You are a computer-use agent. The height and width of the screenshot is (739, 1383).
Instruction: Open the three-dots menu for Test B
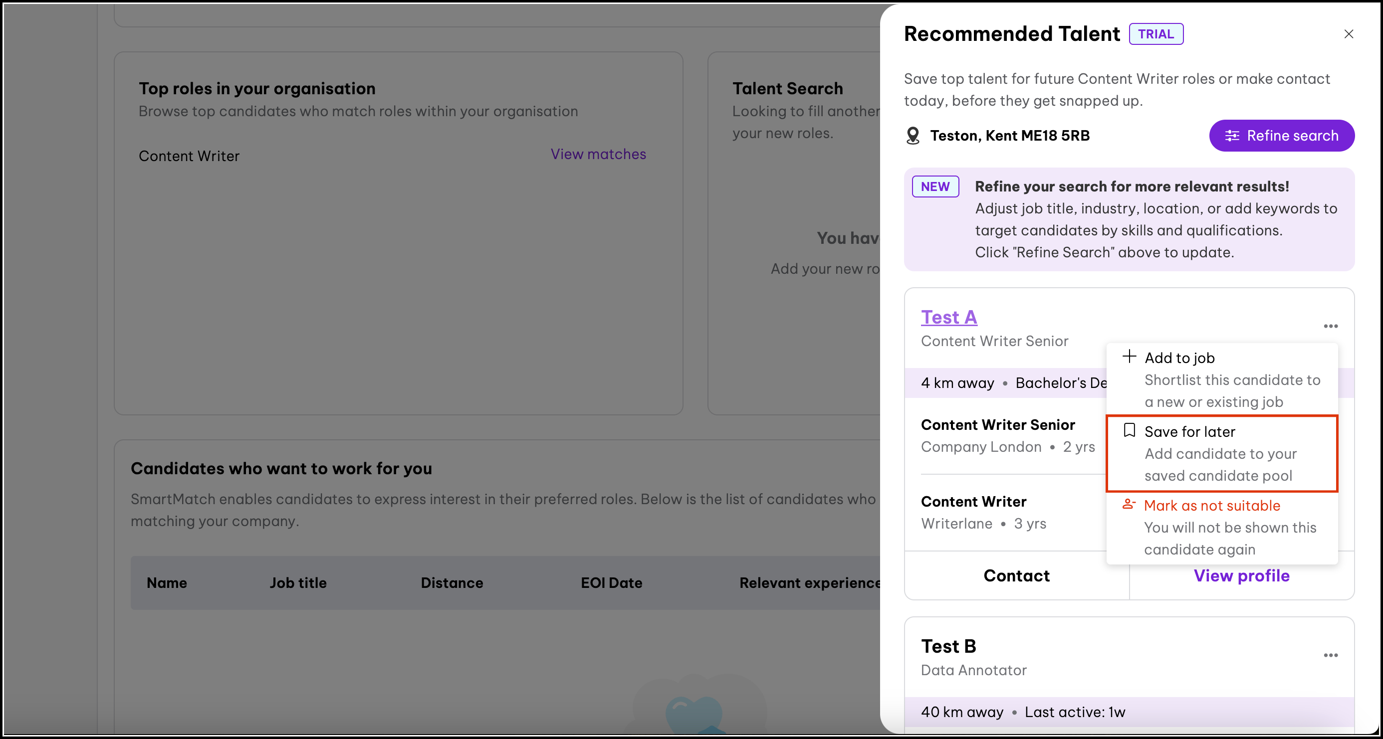[1331, 655]
